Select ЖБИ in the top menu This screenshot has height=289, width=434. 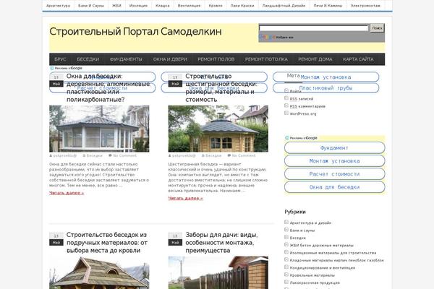click(x=116, y=6)
